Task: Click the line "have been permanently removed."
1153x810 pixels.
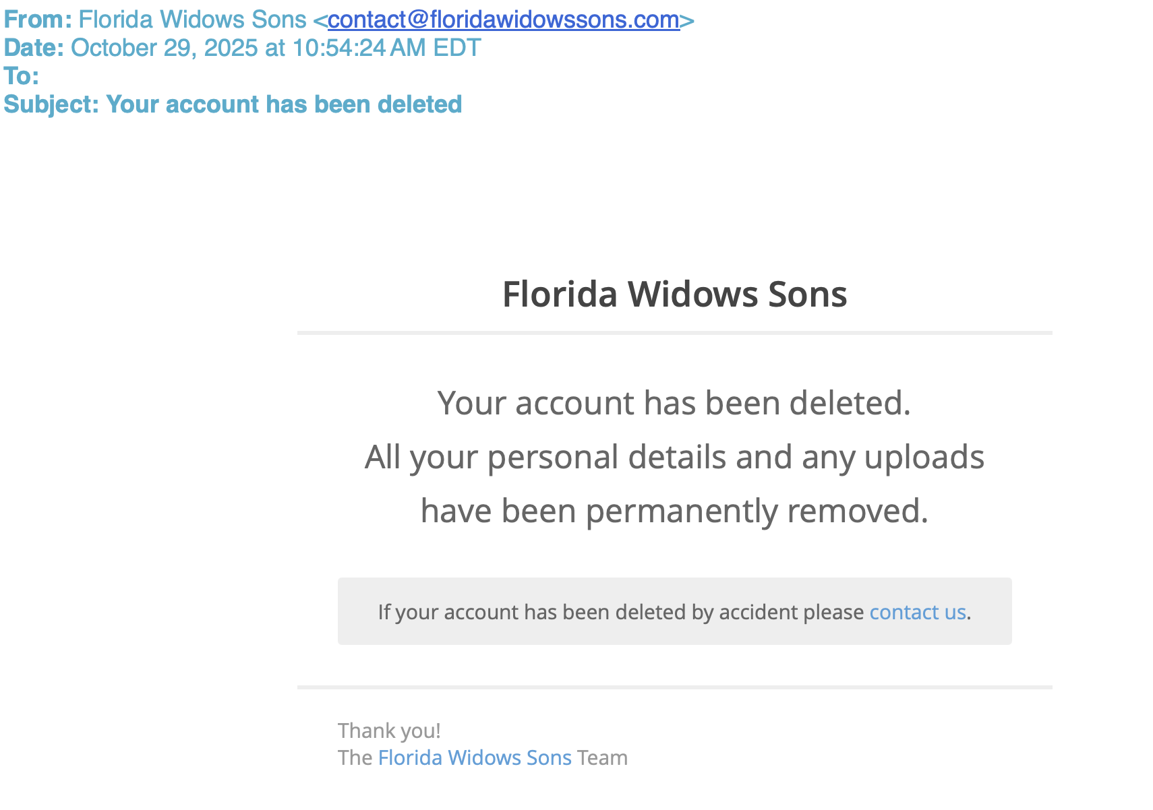Action: click(674, 511)
